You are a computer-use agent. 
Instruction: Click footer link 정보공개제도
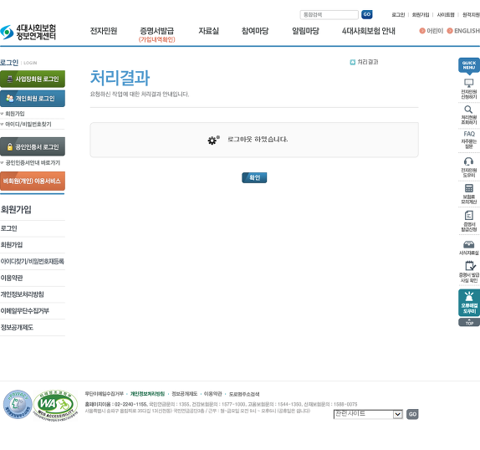point(184,394)
